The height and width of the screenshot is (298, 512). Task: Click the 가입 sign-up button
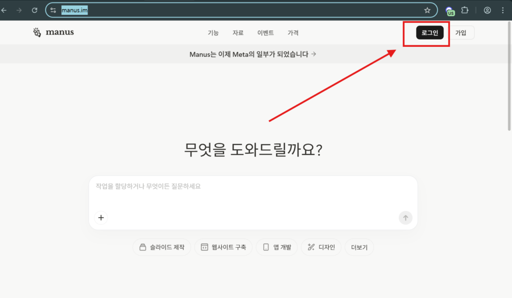point(460,33)
